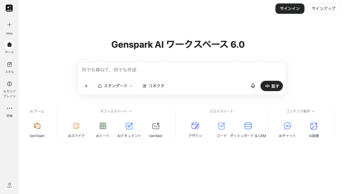345x194 pixels.
Task: Expand the オフィススイート category chevron
Action: 130,112
